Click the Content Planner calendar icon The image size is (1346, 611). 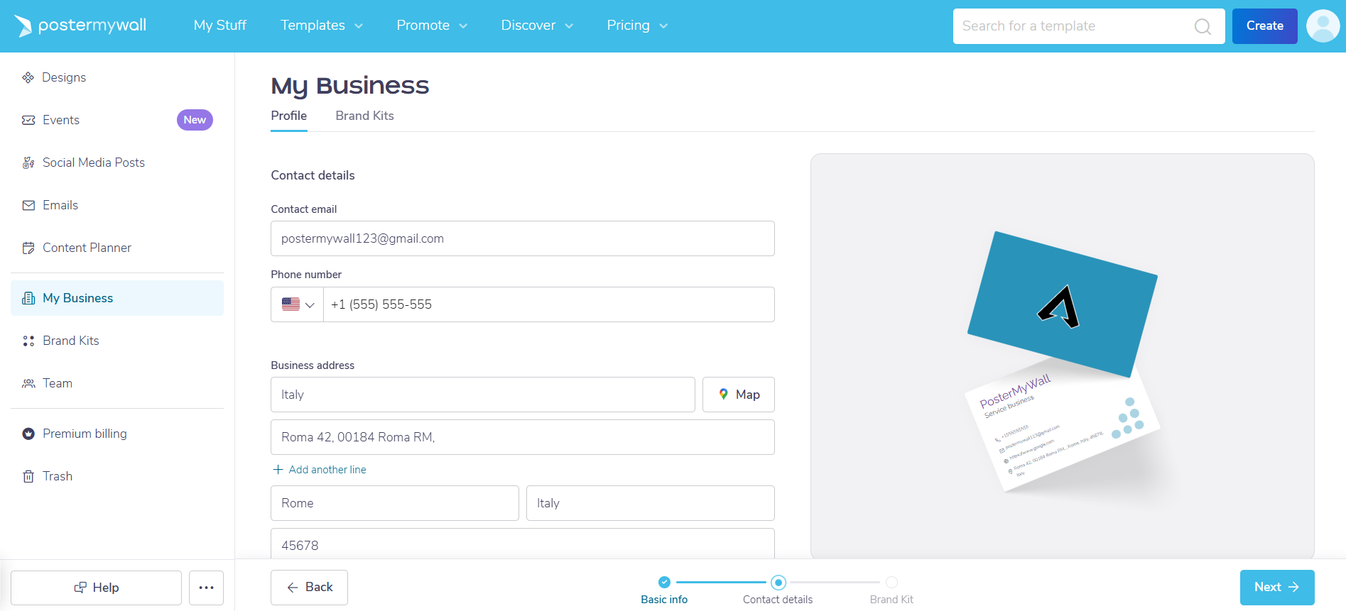(x=28, y=248)
